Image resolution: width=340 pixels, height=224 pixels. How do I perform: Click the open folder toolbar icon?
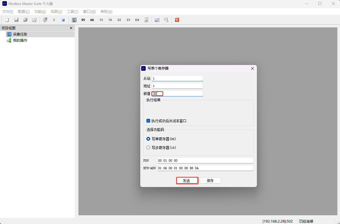point(34,20)
